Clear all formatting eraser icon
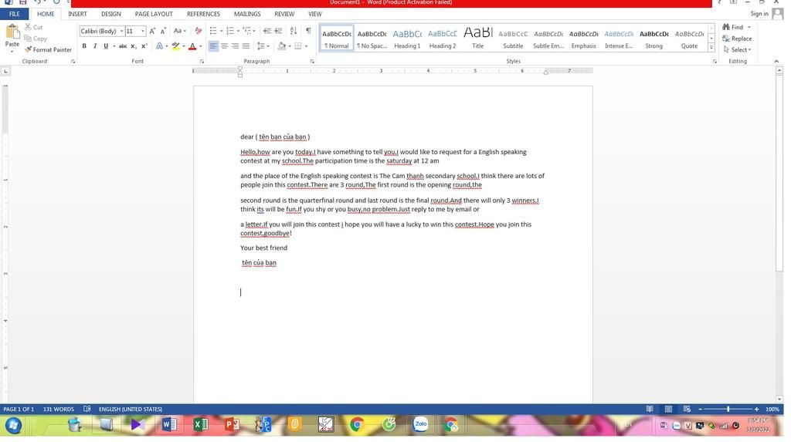Viewport: 791px width, 442px height. pyautogui.click(x=199, y=31)
